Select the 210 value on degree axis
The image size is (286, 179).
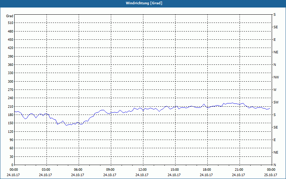tap(11, 106)
